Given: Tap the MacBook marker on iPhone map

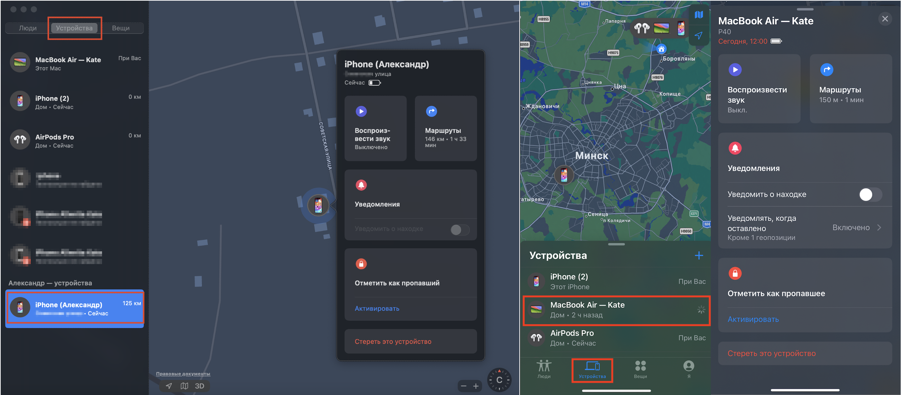Looking at the screenshot, I should tap(661, 28).
